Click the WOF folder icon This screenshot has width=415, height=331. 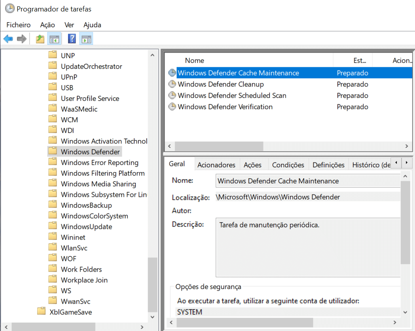tap(53, 258)
